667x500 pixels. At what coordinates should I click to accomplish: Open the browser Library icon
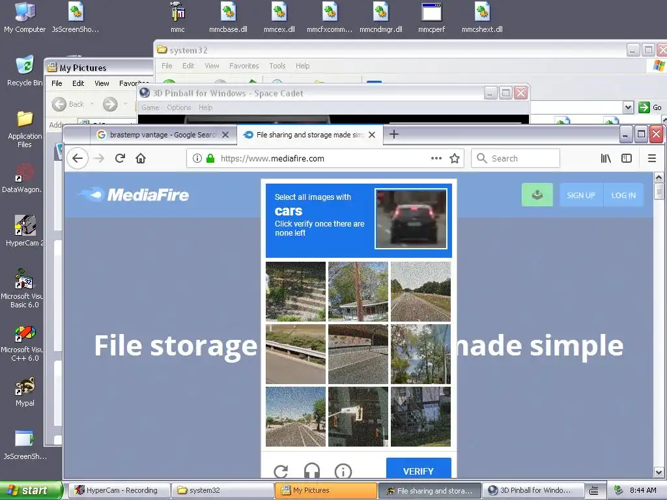click(606, 159)
